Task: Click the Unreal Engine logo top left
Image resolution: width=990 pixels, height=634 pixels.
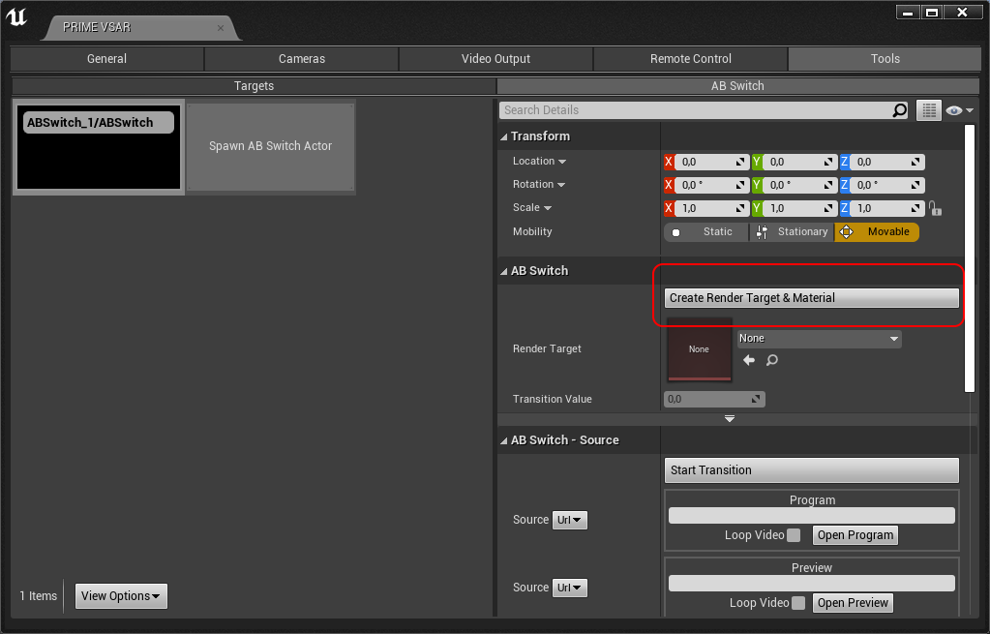Action: [15, 15]
